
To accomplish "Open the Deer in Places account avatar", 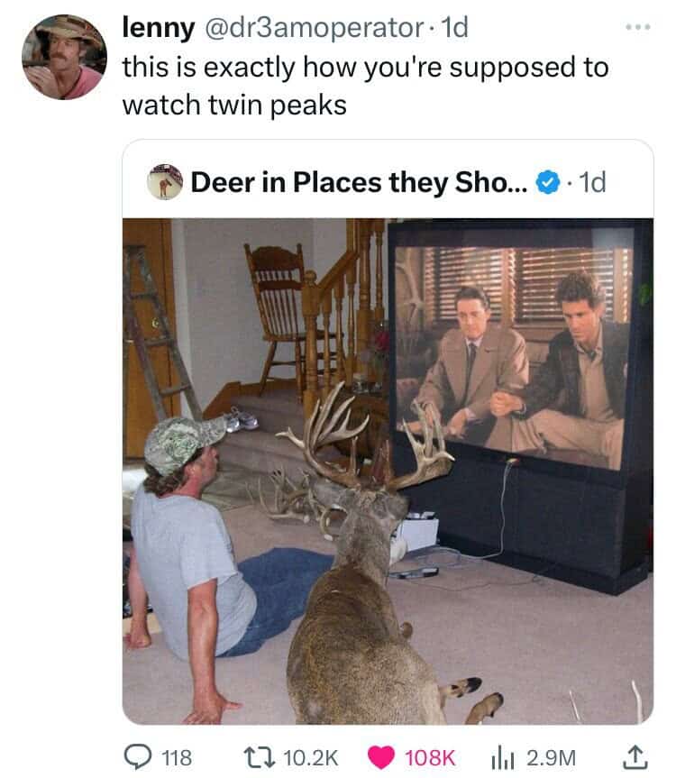I will [x=165, y=182].
